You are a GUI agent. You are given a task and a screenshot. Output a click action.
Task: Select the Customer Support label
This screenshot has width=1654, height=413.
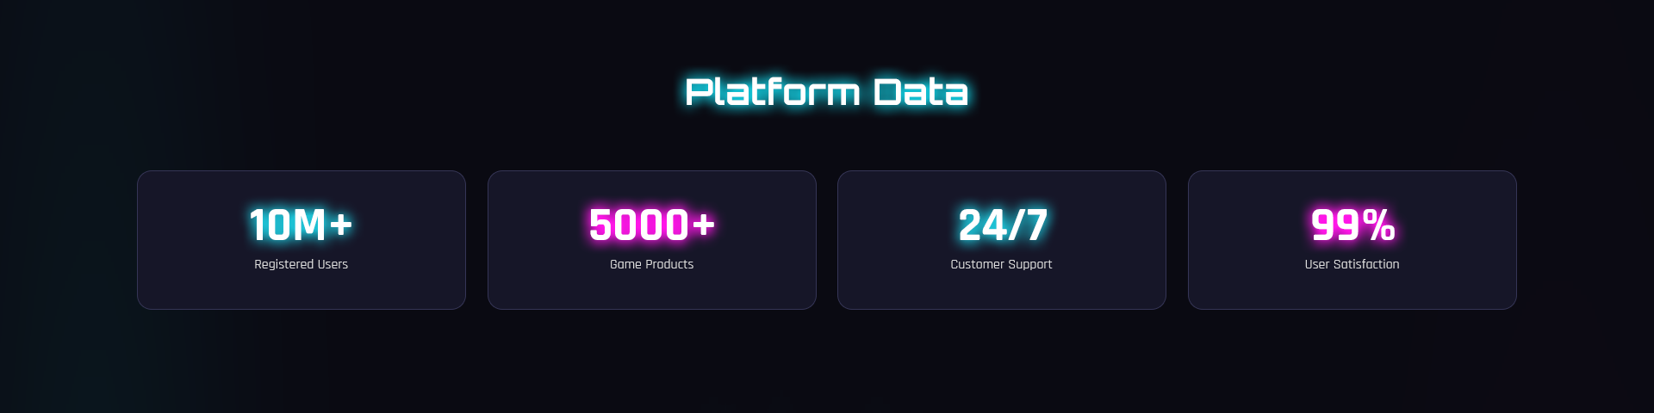click(1001, 264)
